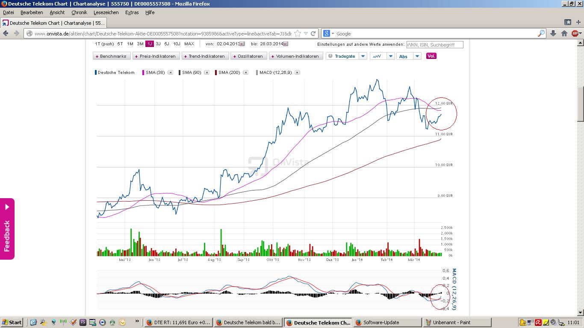Expand the Volumen-Indikatoren options

[296, 56]
